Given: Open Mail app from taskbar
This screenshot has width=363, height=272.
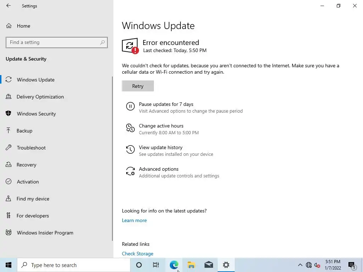Looking at the screenshot, I should (208, 265).
